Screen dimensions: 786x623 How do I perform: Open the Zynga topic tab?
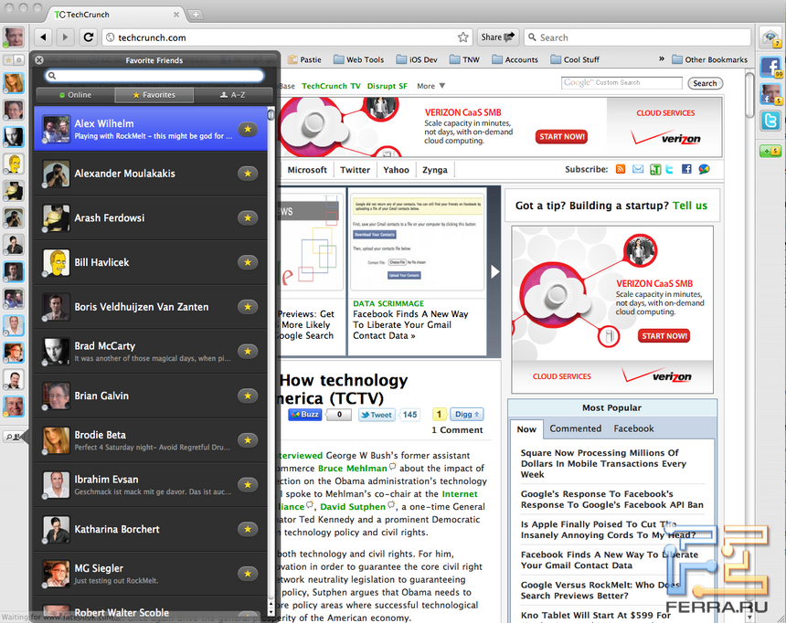click(435, 170)
